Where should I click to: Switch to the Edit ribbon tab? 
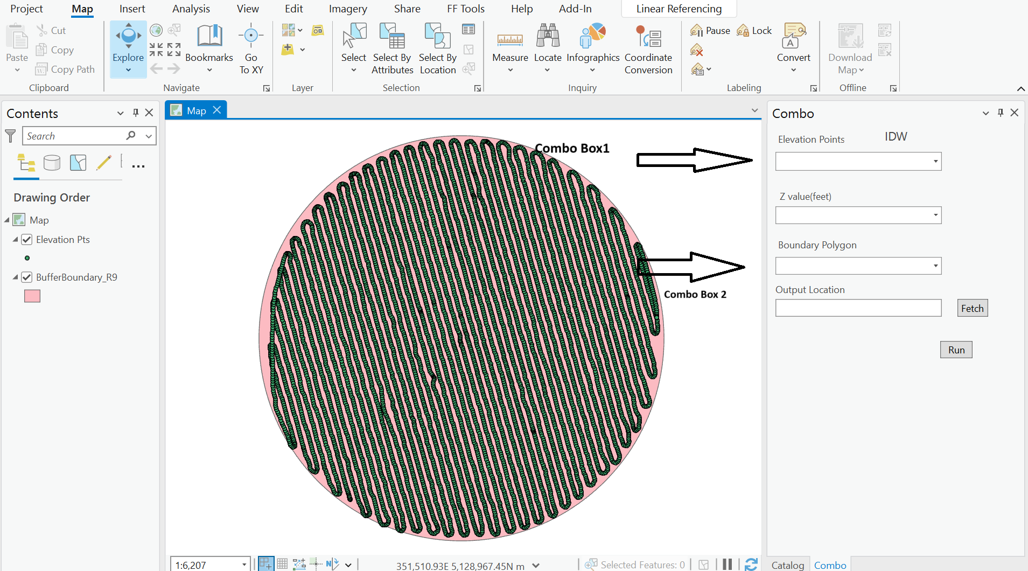click(293, 9)
